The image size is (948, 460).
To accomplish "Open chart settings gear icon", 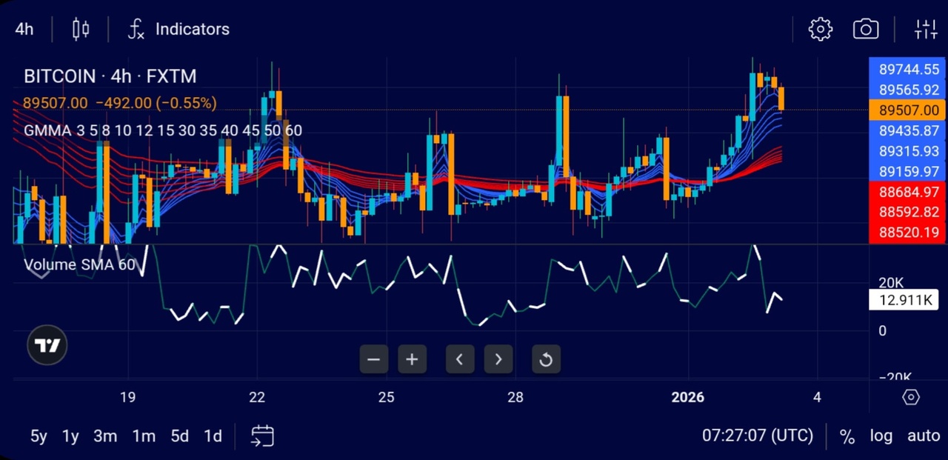I will [x=820, y=30].
